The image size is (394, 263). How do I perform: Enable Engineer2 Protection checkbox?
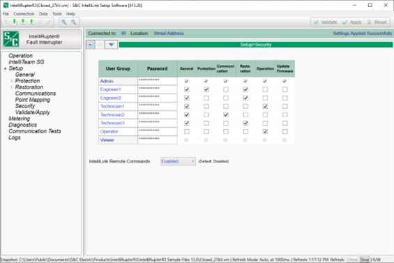(206, 98)
